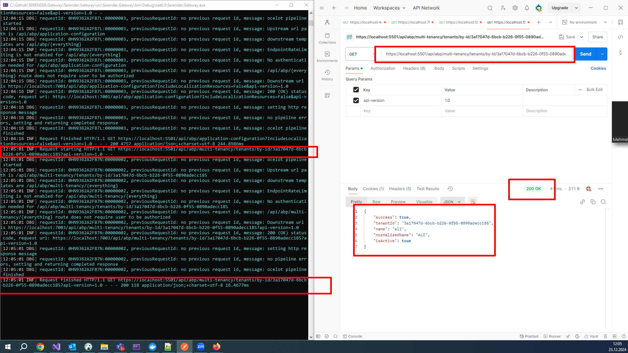Uncheck the api-version query parameter
This screenshot has height=353, width=628.
coord(356,100)
